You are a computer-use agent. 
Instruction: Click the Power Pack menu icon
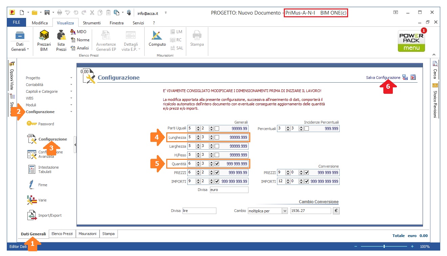point(411,41)
